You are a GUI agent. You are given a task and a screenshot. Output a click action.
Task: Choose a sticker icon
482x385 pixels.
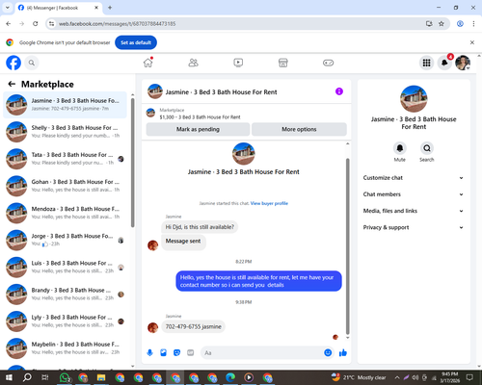coord(176,353)
